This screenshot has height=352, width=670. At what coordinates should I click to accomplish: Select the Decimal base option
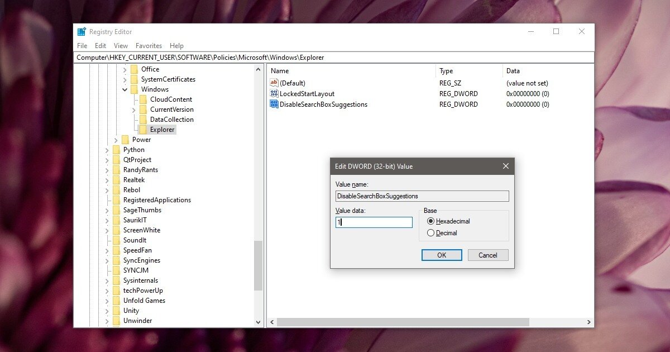click(x=430, y=233)
